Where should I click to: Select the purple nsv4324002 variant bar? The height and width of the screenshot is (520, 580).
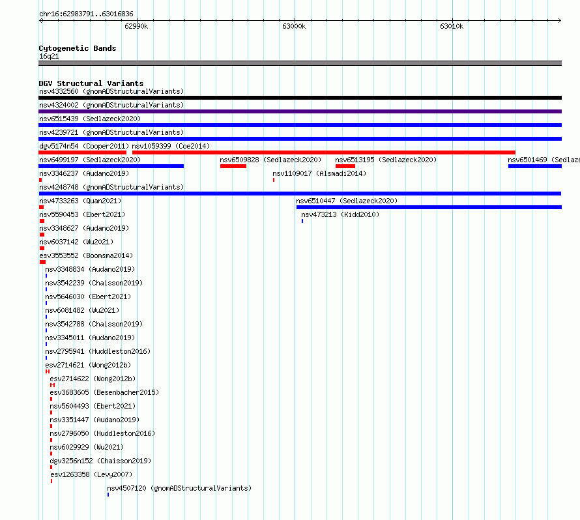[300, 111]
